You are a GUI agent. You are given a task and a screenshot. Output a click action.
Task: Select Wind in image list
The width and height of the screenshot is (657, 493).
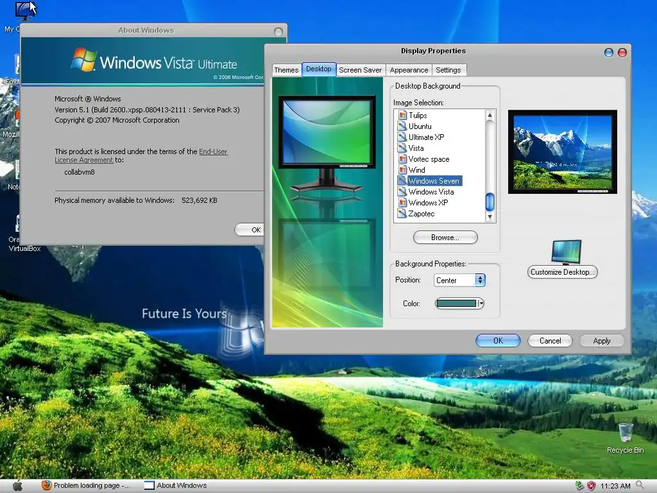pos(416,169)
